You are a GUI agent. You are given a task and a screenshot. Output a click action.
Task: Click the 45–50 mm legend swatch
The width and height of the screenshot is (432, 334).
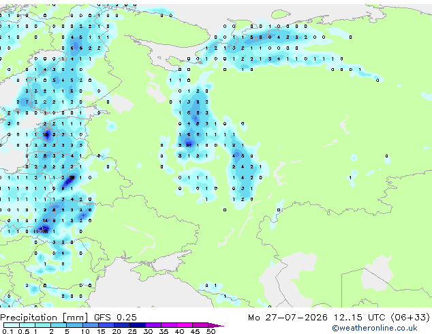tap(200, 325)
